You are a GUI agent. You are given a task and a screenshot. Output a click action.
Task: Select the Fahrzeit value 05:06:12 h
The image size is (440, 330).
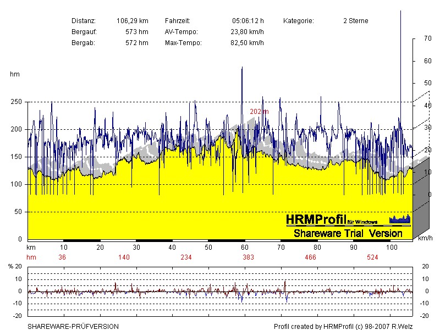coord(248,21)
